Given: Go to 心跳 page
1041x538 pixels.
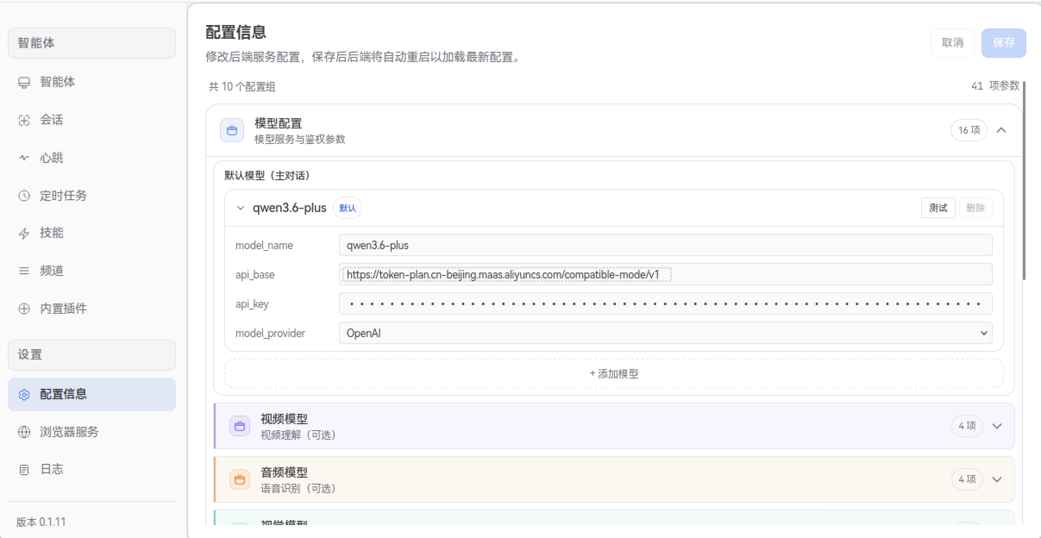Looking at the screenshot, I should point(92,158).
